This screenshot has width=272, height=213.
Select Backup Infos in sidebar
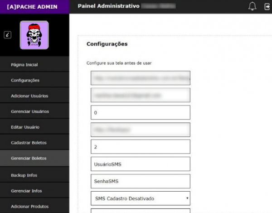(x=24, y=174)
